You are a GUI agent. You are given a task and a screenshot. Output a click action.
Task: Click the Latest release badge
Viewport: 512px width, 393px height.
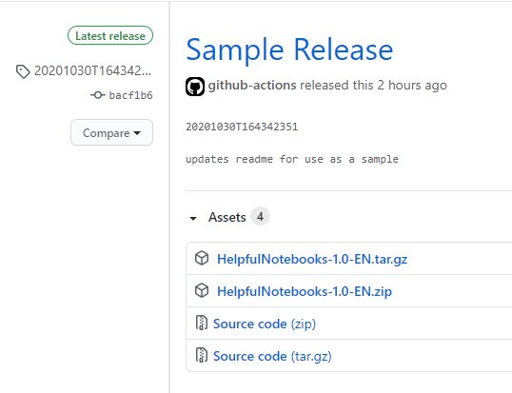(110, 35)
